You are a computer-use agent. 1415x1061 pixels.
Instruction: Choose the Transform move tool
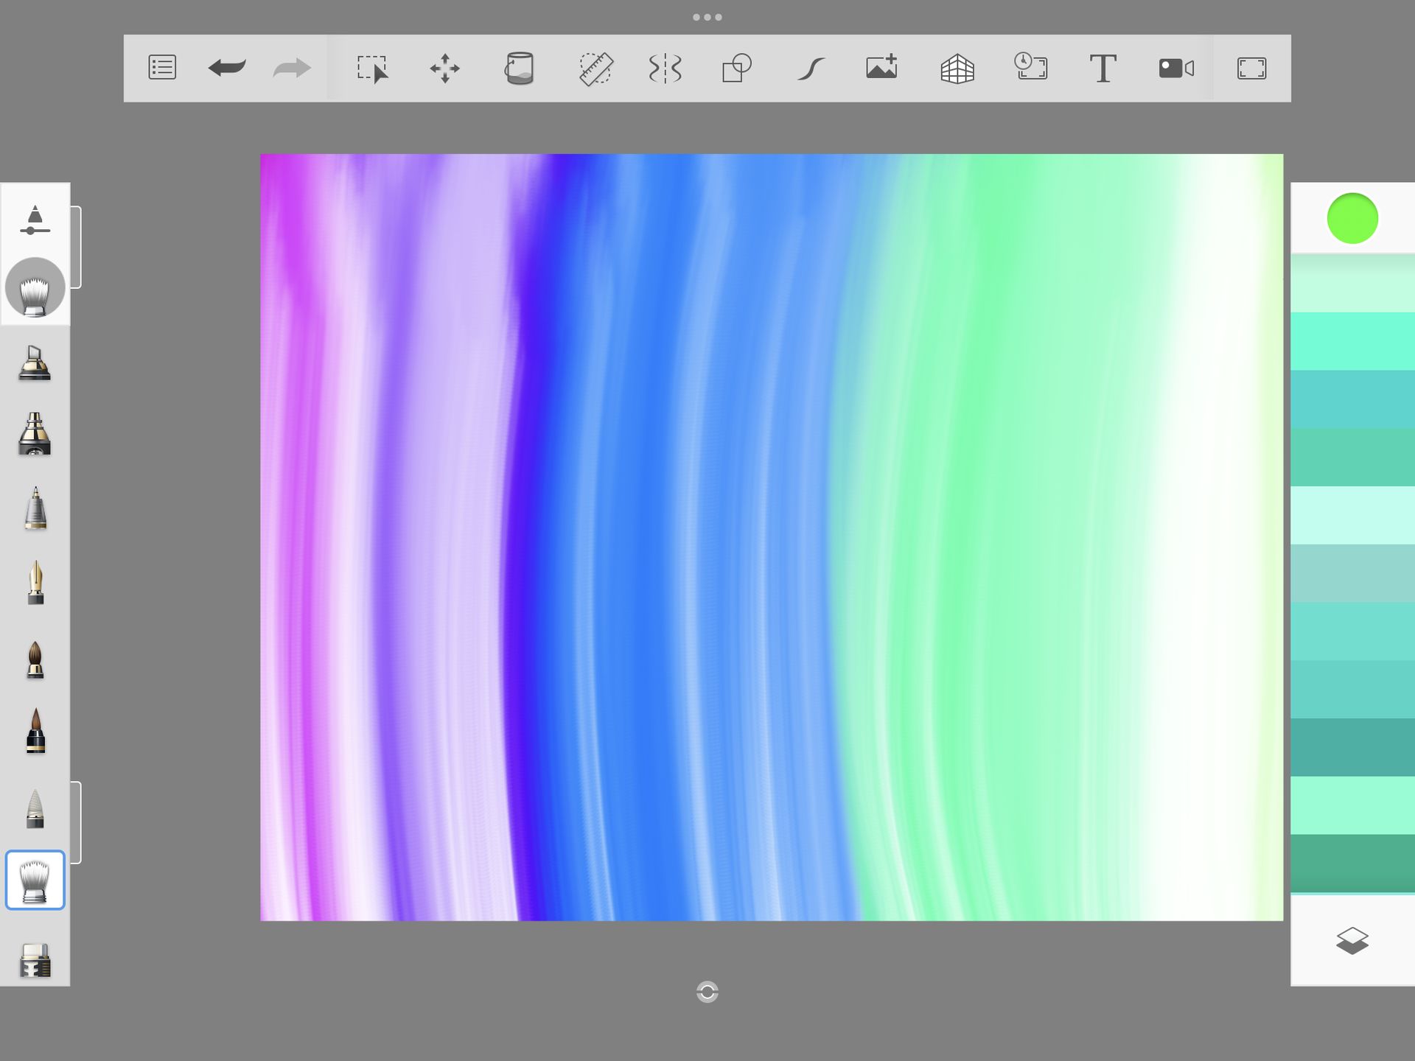pos(445,69)
